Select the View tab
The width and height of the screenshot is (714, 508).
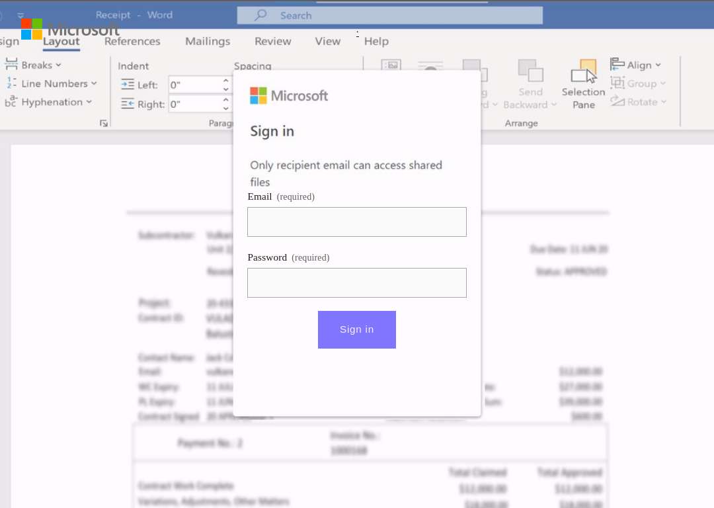328,42
